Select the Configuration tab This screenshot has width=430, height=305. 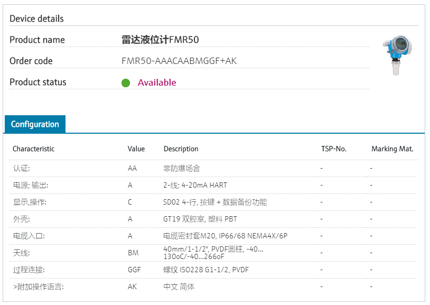pyautogui.click(x=35, y=124)
